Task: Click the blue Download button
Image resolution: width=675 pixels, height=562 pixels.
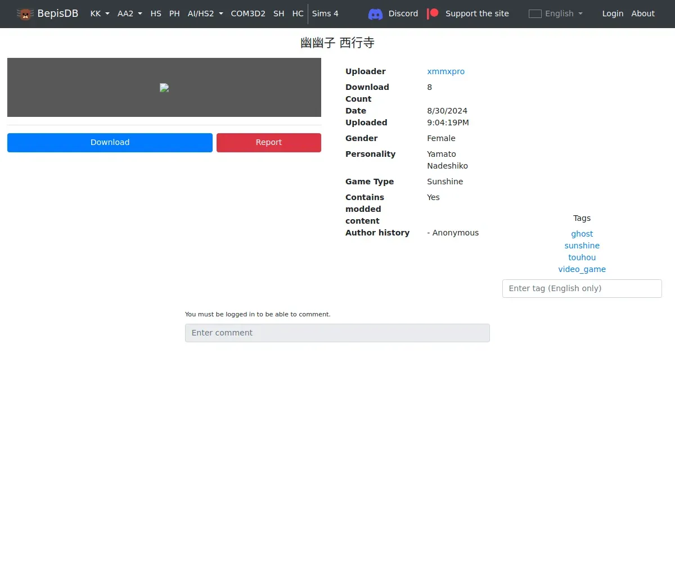Action: click(110, 143)
